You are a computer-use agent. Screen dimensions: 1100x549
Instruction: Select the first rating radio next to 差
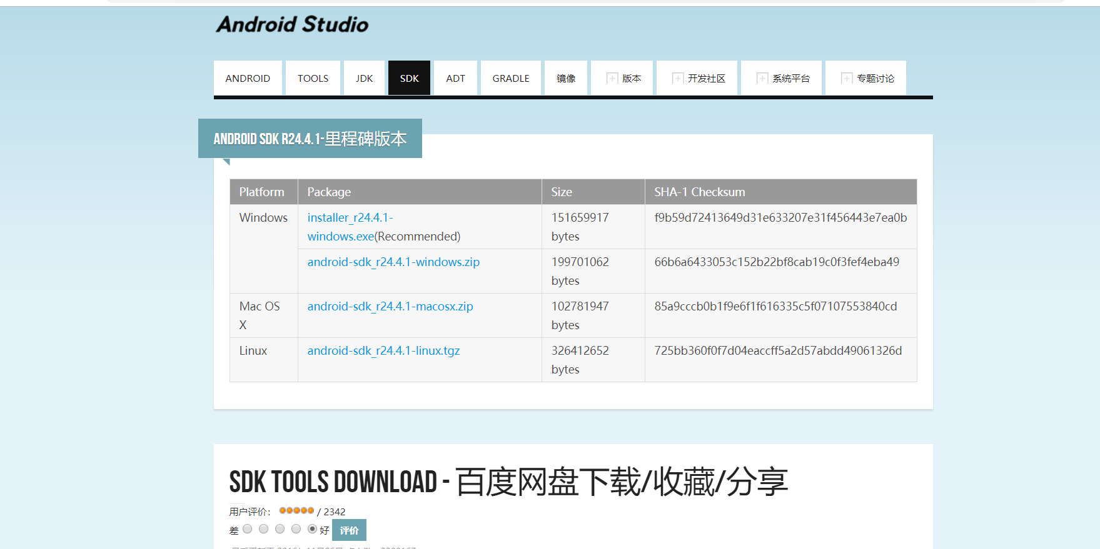(248, 529)
